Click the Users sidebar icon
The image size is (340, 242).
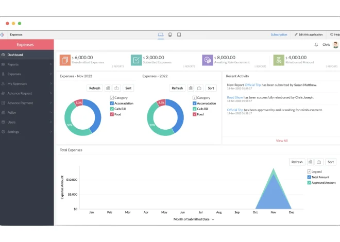(3, 122)
